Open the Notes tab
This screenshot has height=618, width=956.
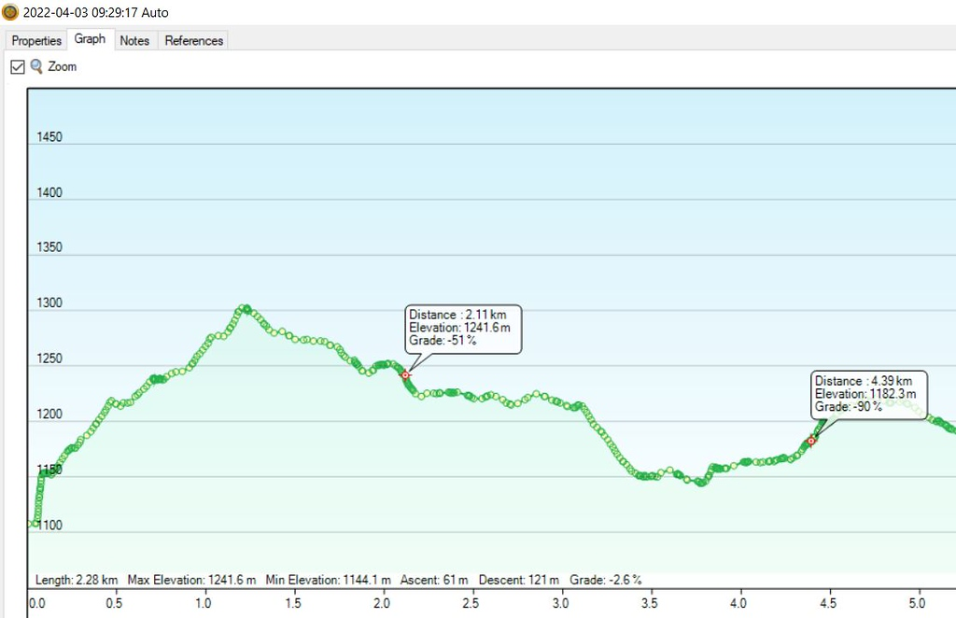[x=134, y=40]
